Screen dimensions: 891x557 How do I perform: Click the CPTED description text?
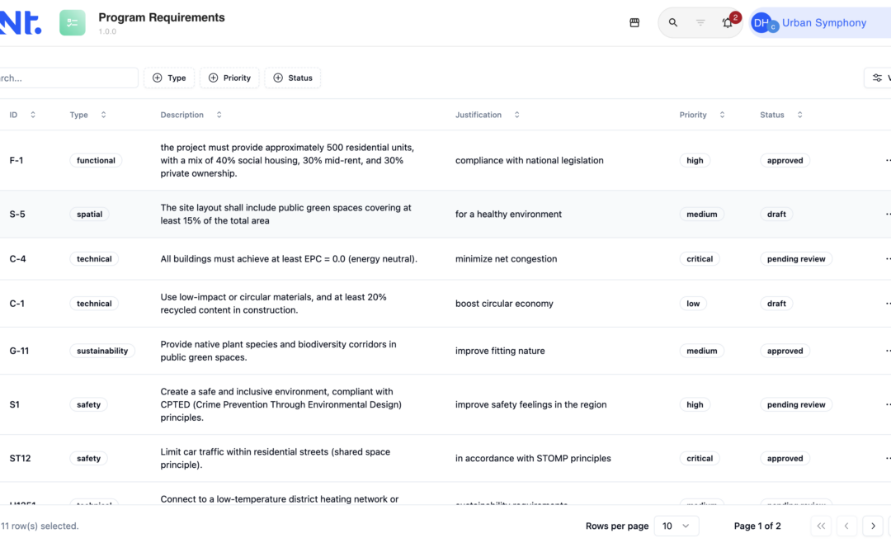coord(281,404)
